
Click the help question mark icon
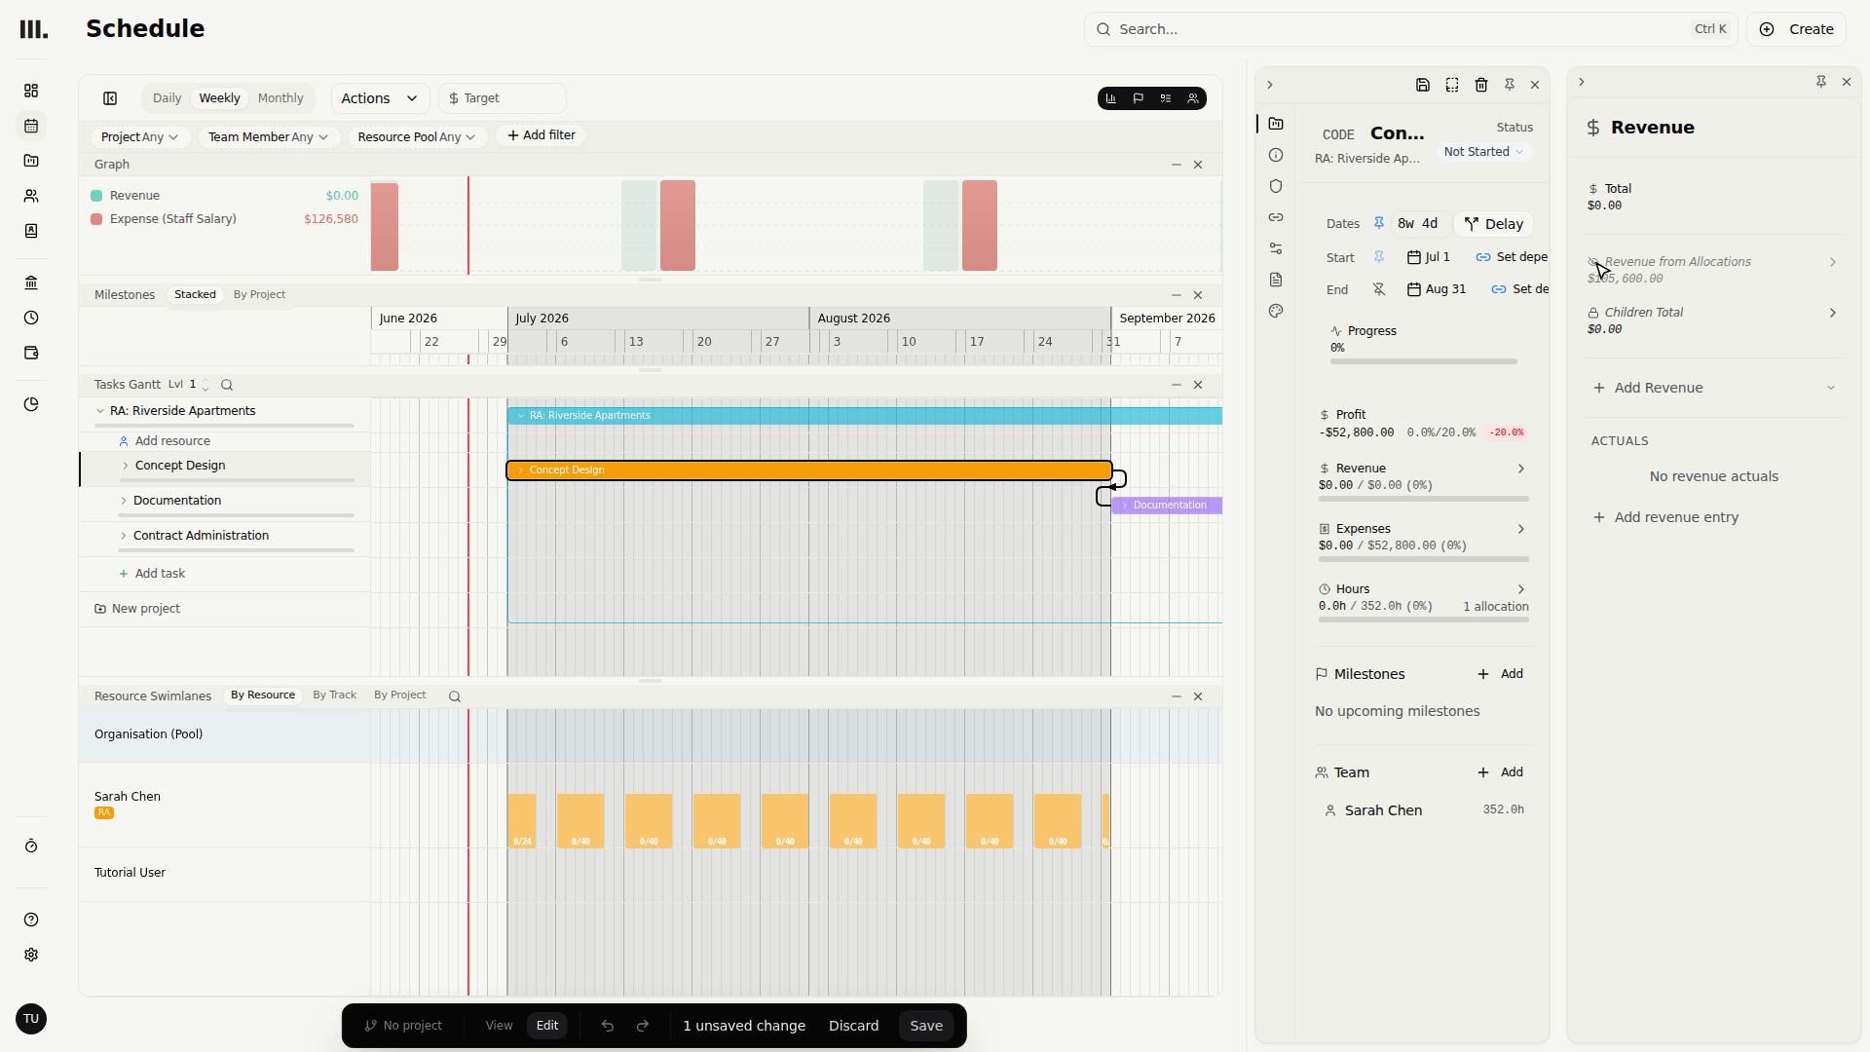tap(31, 920)
